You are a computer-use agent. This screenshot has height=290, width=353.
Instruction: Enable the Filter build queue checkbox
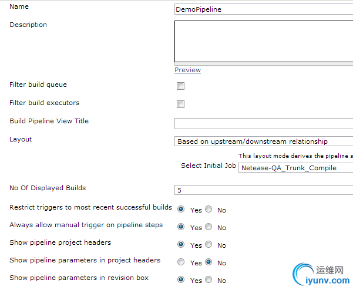180,86
